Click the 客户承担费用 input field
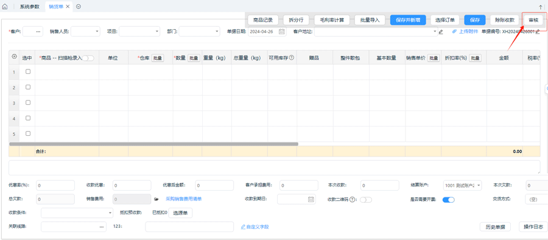The height and width of the screenshot is (240, 548). pos(299,185)
